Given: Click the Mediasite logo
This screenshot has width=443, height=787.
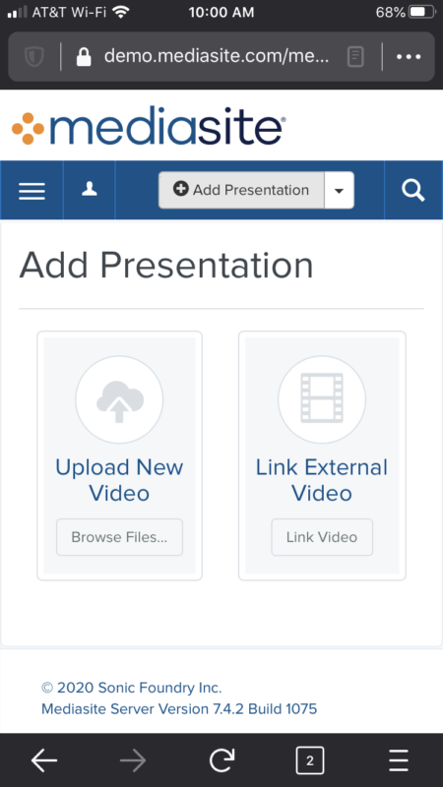Looking at the screenshot, I should (x=150, y=126).
